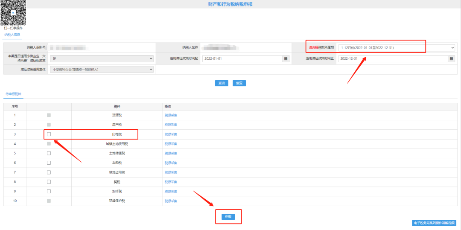The width and height of the screenshot is (461, 230).
Task: Click the 申报 button
Action: (x=228, y=217)
